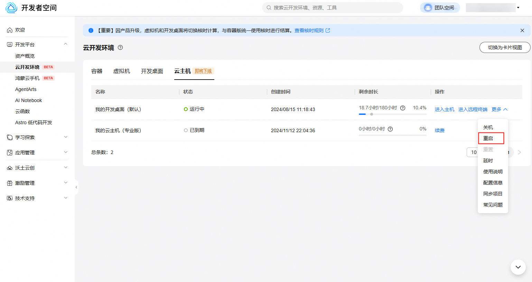Click the progress bar of 我的开发桌面

[393, 114]
